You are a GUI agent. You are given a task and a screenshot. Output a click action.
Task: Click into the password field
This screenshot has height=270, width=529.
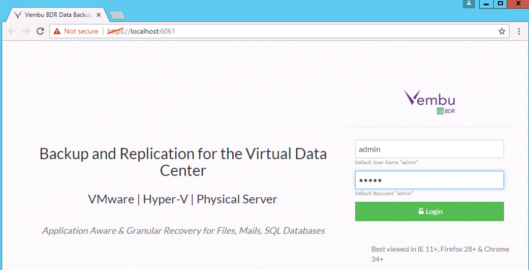tap(429, 180)
